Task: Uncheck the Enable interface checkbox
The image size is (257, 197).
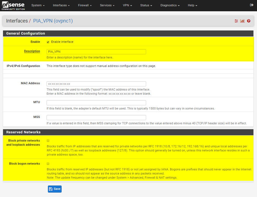Action: pos(48,42)
